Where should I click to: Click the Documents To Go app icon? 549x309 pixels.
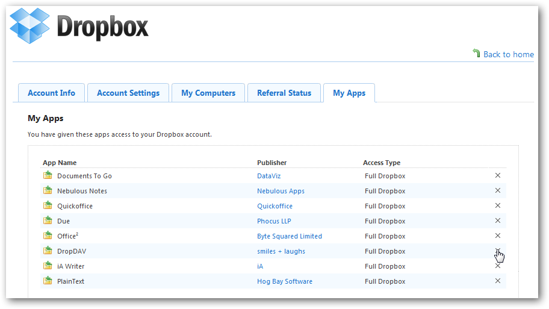click(x=48, y=175)
